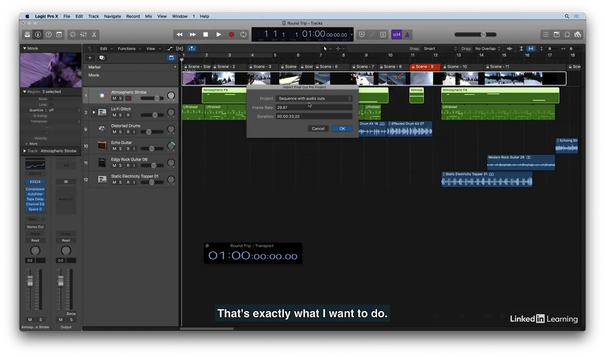Open the Mixer faders icon
Viewport: 605px width, 357px height.
83,34
